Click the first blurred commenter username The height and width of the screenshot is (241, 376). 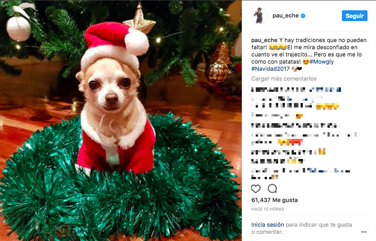tap(278, 90)
